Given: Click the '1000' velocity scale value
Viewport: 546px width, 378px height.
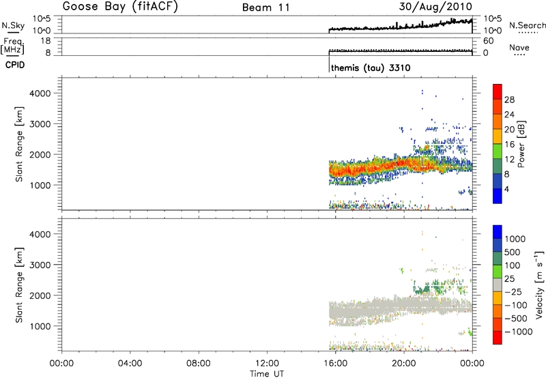Looking at the screenshot, I should pos(515,239).
